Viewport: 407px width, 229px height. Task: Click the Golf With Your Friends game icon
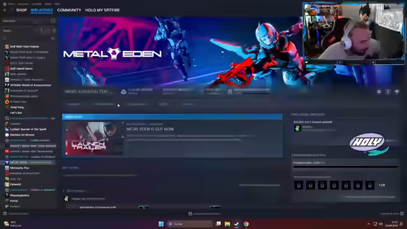tap(7, 46)
